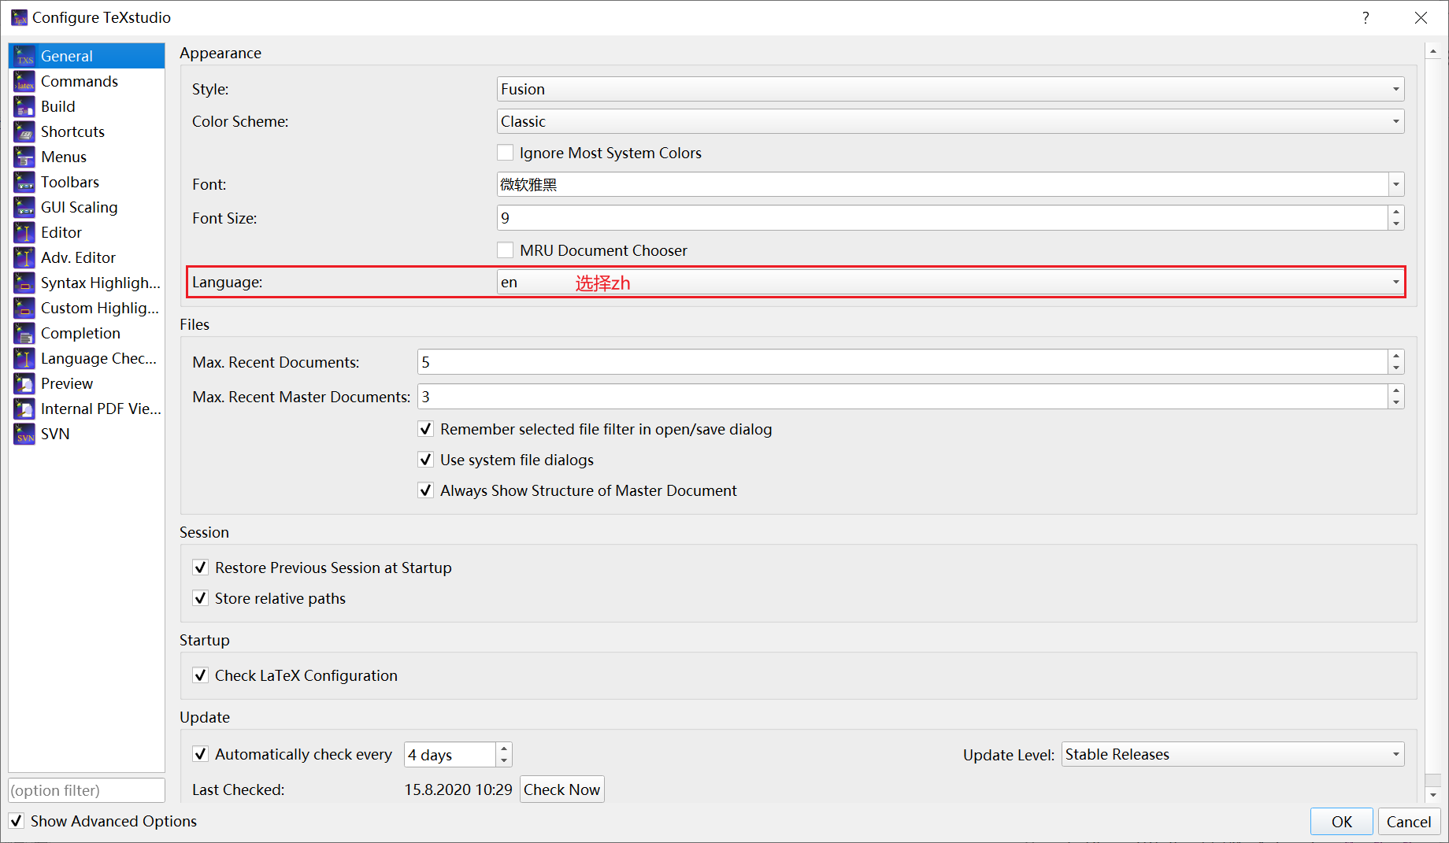1449x843 pixels.
Task: Open the Language dropdown showing en
Action: (951, 282)
